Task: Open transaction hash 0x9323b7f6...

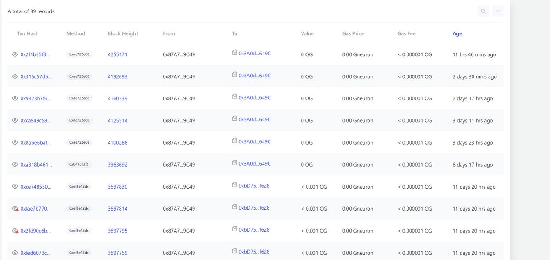Action: pos(36,98)
